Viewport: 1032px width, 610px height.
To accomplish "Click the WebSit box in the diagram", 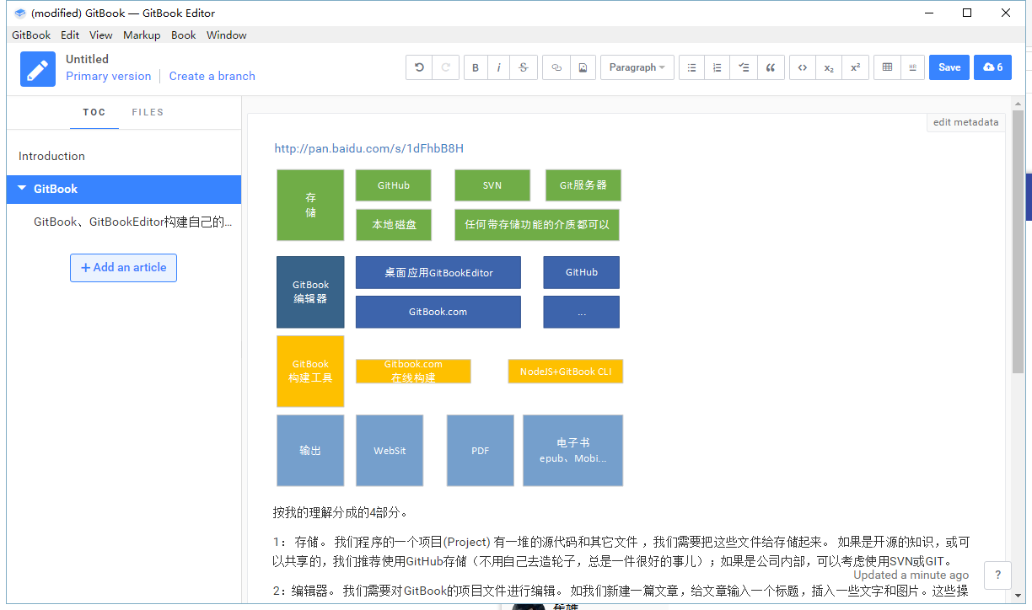I will tap(390, 451).
